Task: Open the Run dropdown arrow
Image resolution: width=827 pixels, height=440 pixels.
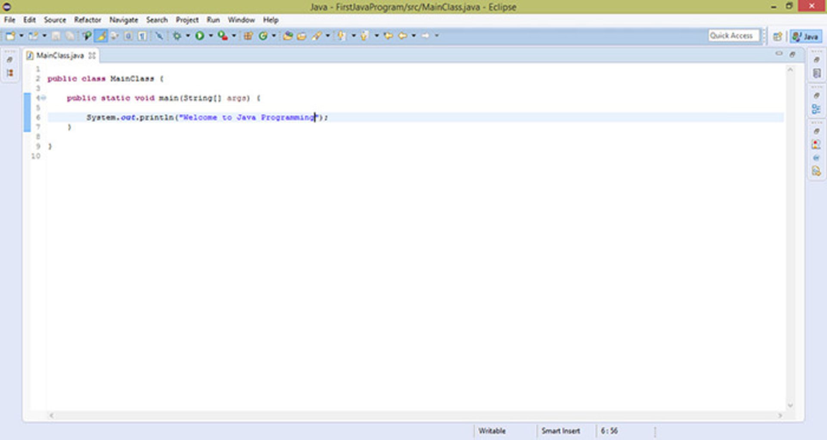Action: 211,36
